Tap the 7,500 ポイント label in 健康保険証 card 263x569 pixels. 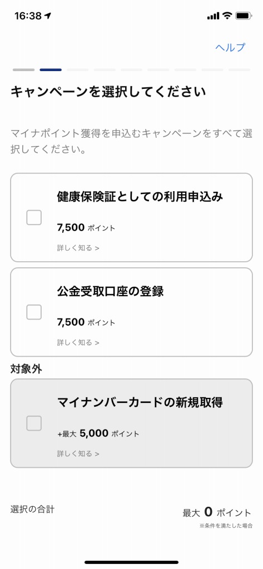click(x=86, y=227)
